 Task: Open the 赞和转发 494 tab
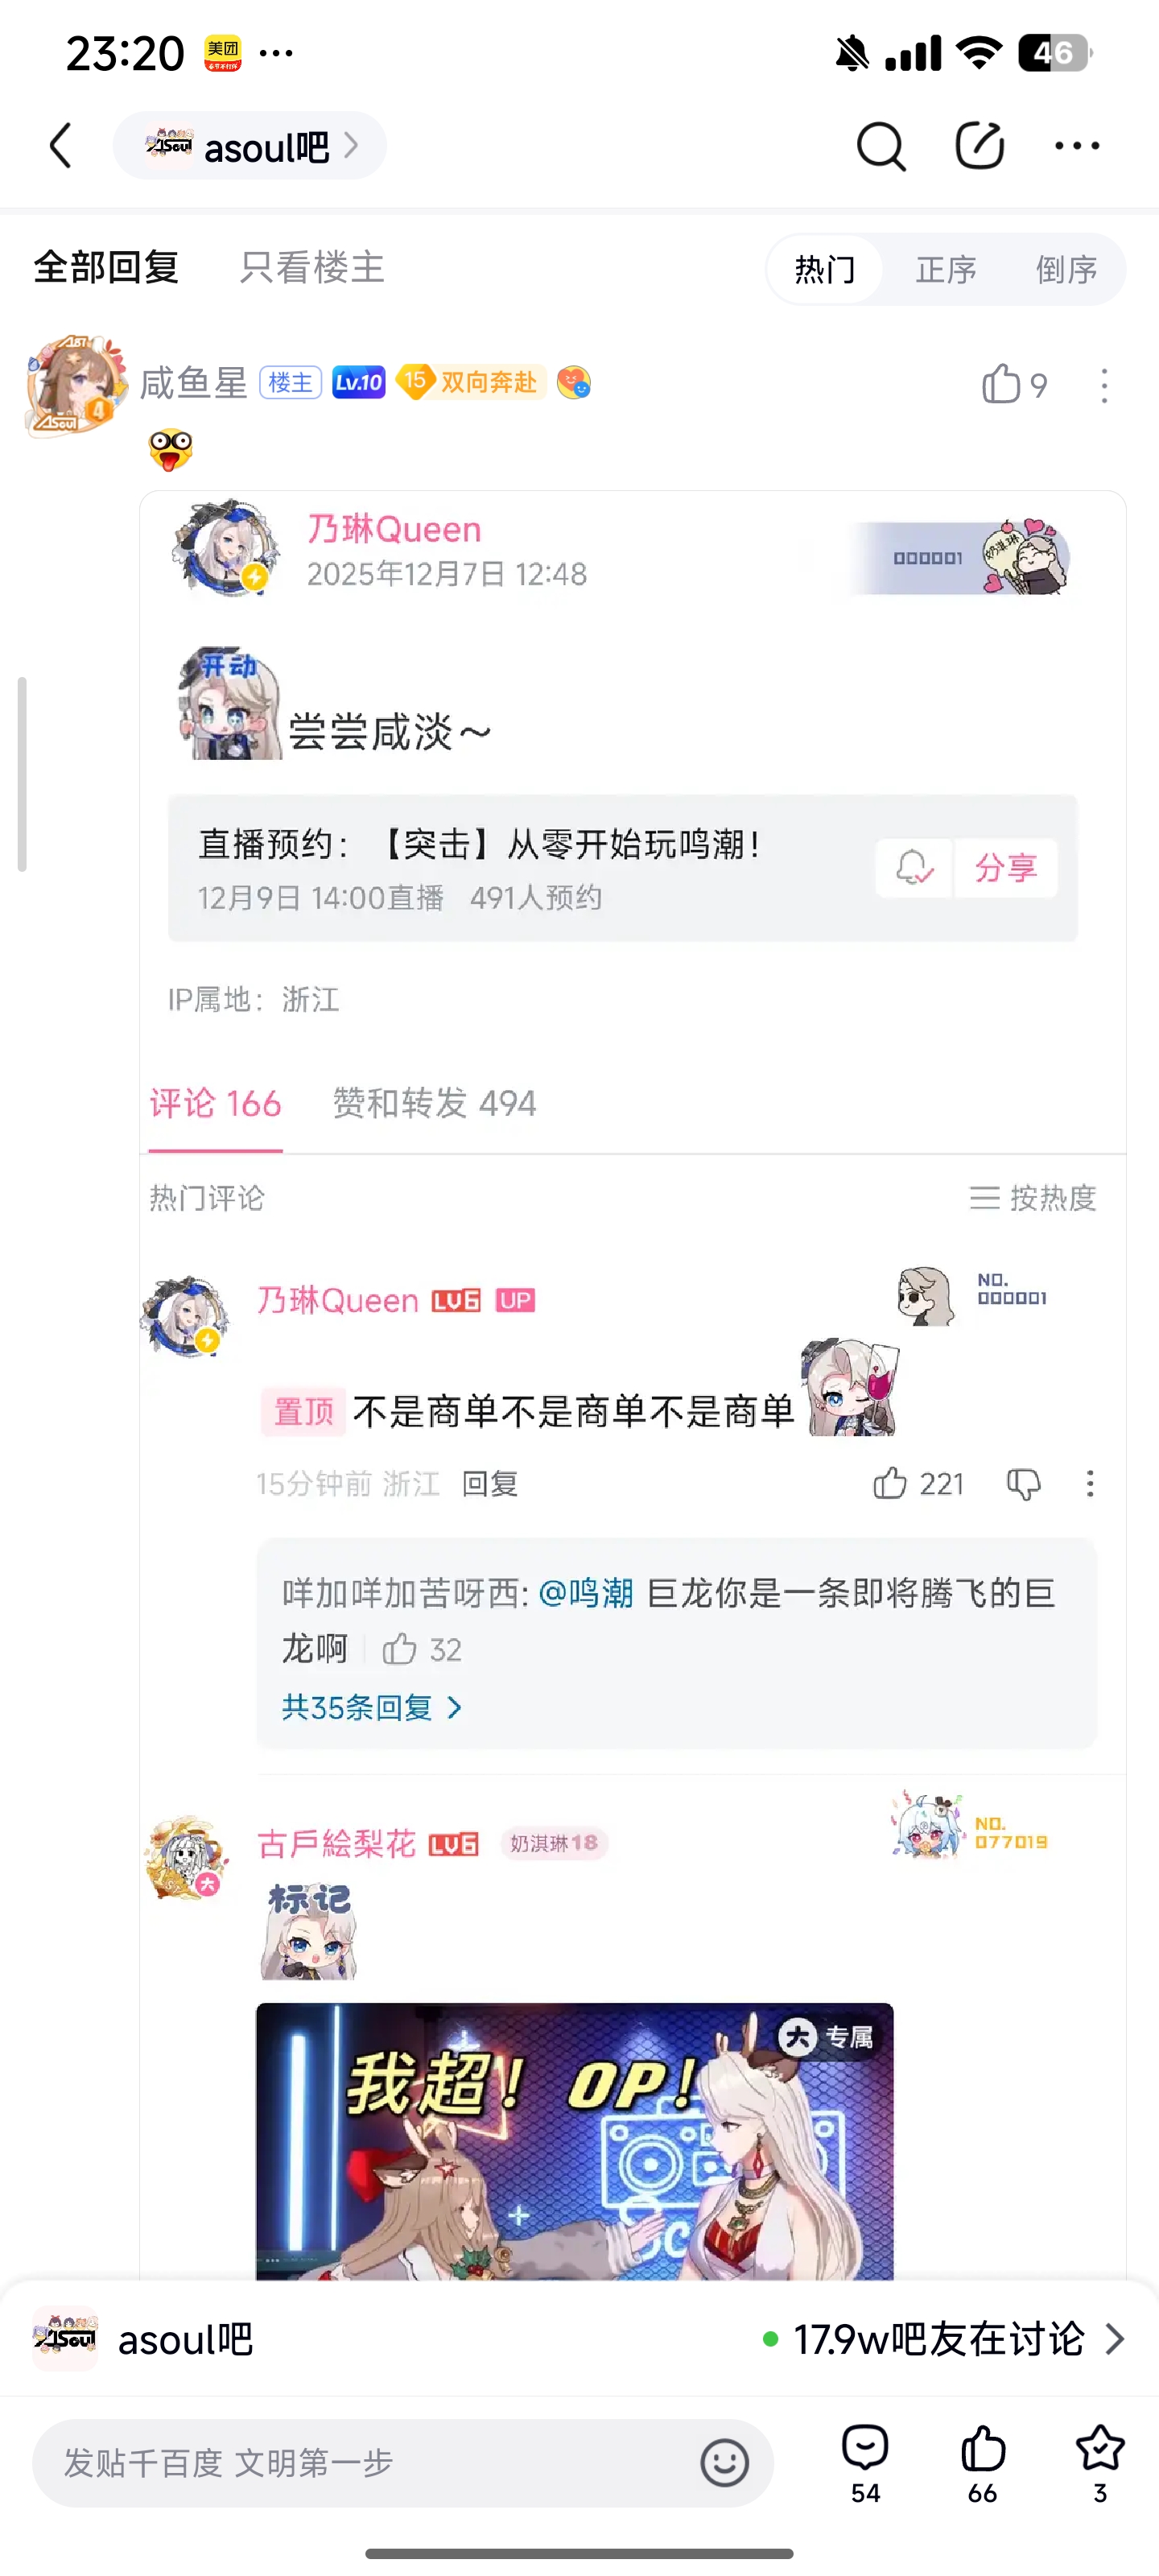pos(434,1104)
